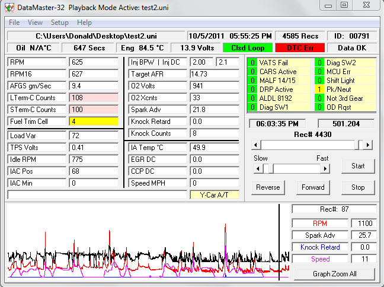Click the Forward playback button

click(x=313, y=187)
